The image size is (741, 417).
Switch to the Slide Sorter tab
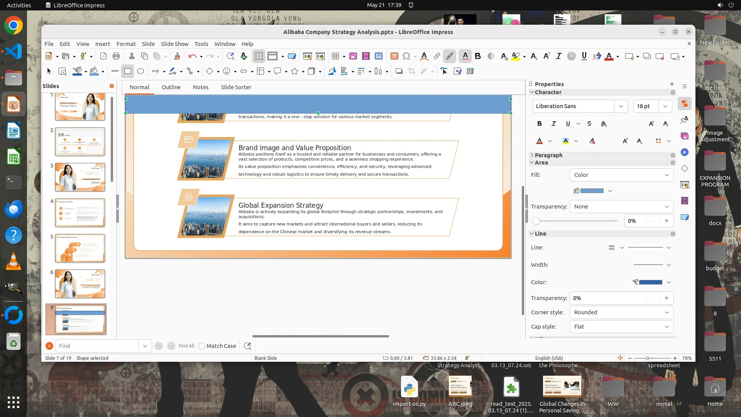[236, 87]
